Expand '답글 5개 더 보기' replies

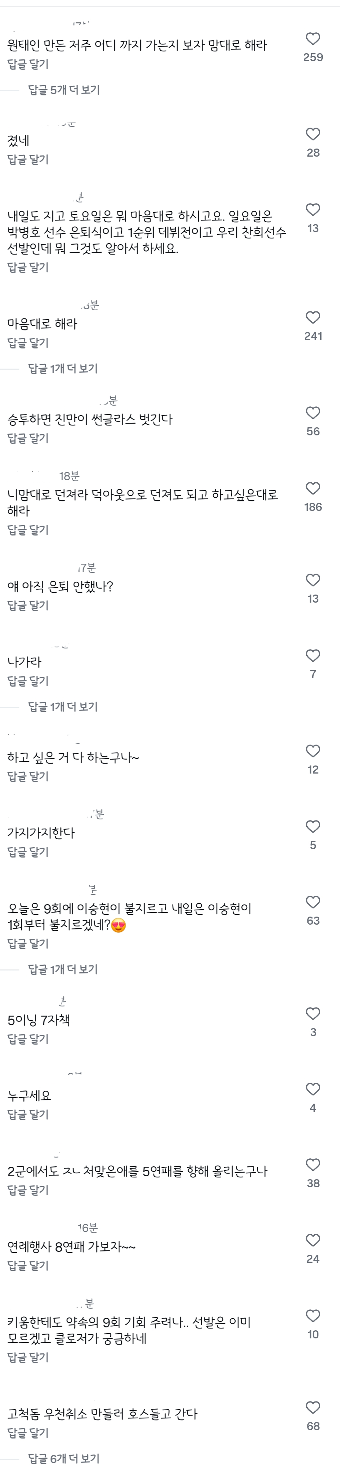coord(64,90)
